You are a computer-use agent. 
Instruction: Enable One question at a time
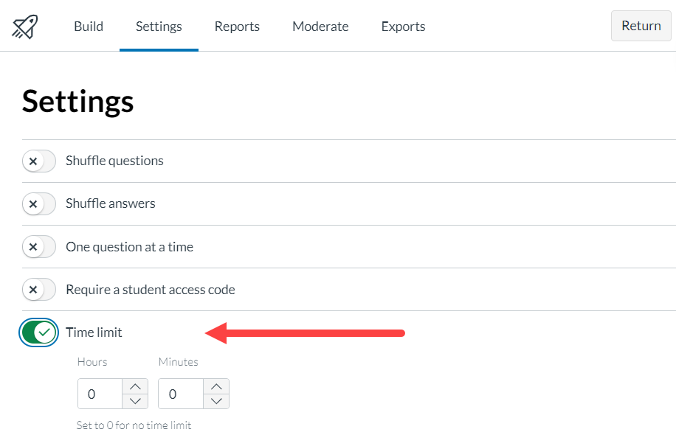pos(38,246)
